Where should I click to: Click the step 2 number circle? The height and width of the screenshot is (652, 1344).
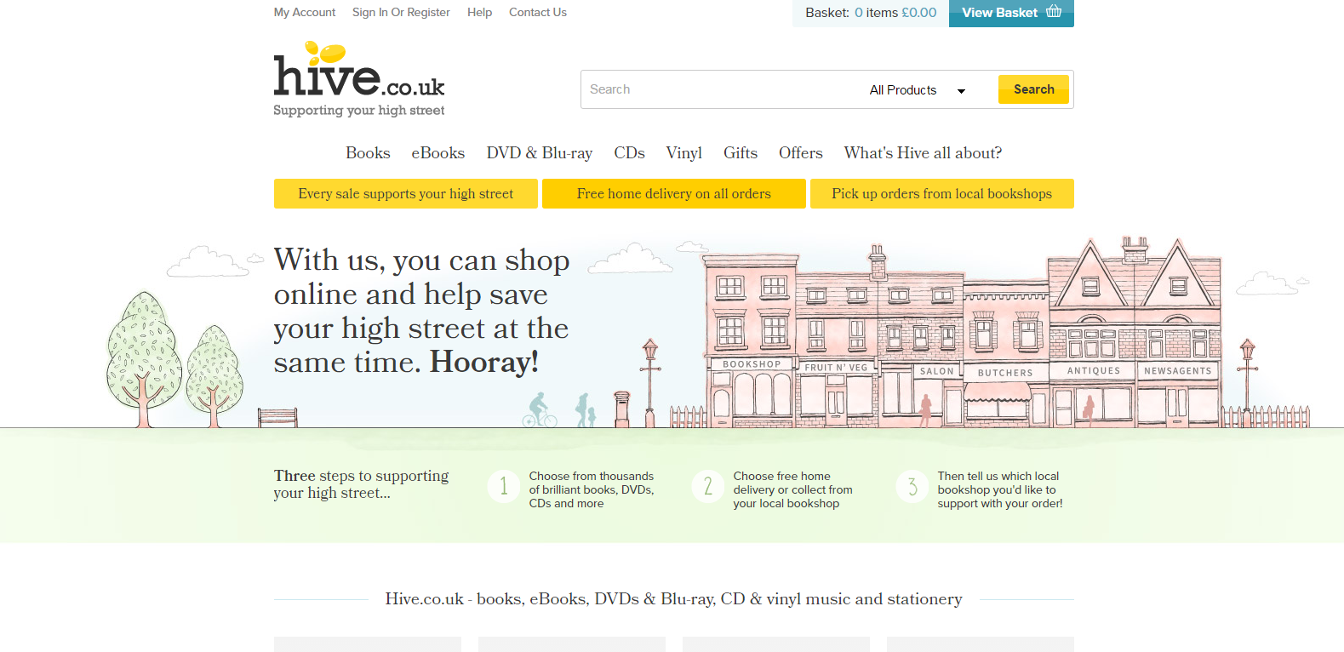(708, 486)
